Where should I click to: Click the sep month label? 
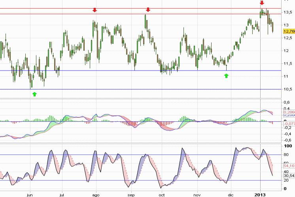click(132, 195)
